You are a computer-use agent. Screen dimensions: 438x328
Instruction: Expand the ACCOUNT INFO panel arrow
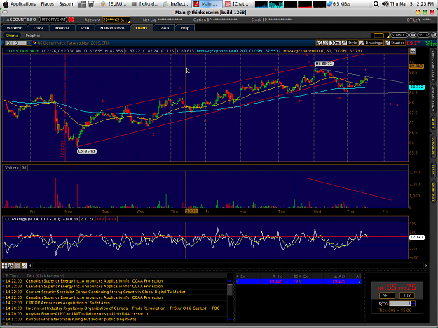point(4,20)
